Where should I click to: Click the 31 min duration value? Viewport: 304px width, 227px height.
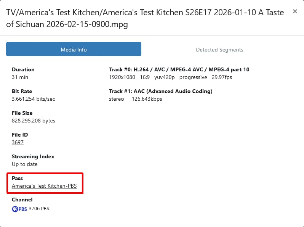(x=20, y=77)
